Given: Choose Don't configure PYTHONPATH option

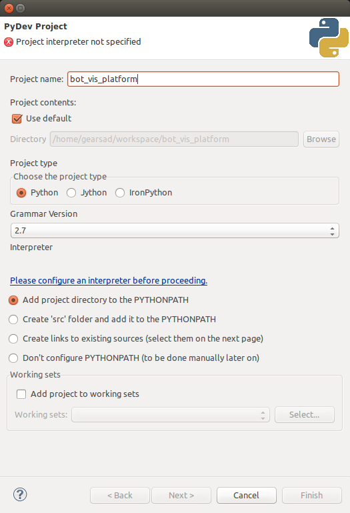Looking at the screenshot, I should pos(13,358).
